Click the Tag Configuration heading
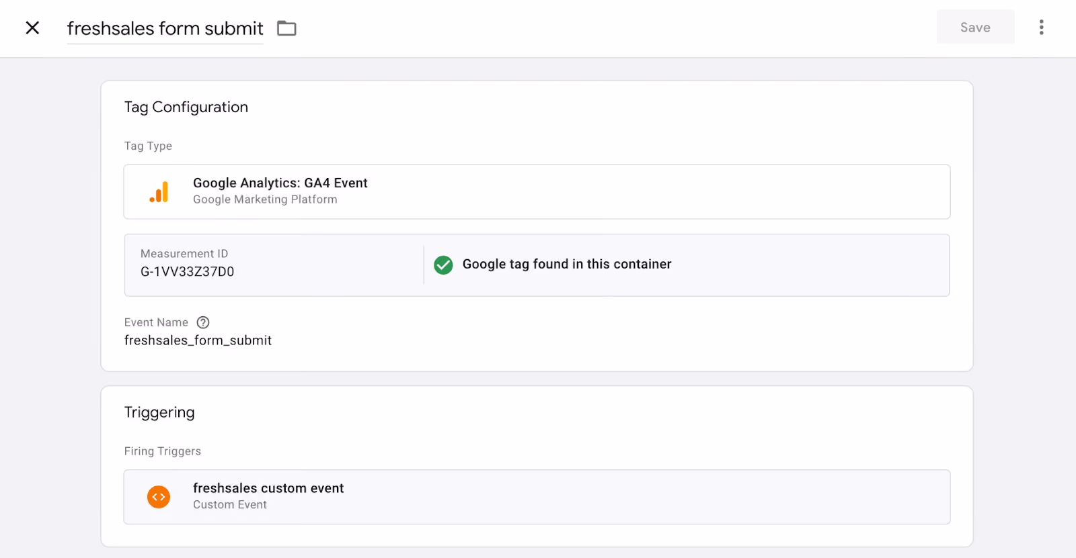The image size is (1076, 558). 186,107
